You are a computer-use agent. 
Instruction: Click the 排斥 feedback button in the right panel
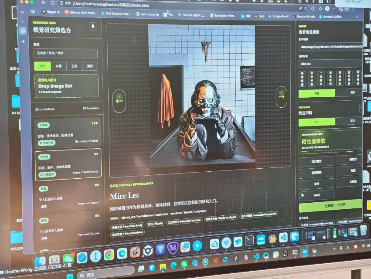click(x=317, y=184)
